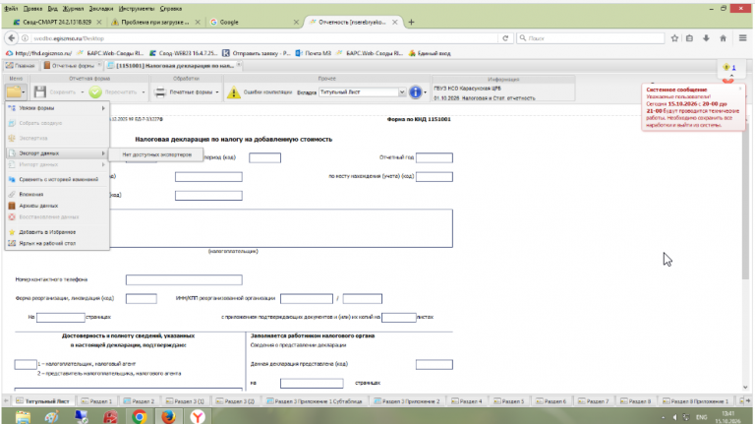Open Yandex browser from the taskbar
Screen dimensions: 755x424
point(198,416)
